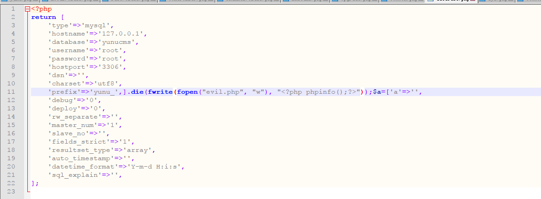Click the closing ]; on line 22
This screenshot has width=541, height=199.
(x=35, y=184)
